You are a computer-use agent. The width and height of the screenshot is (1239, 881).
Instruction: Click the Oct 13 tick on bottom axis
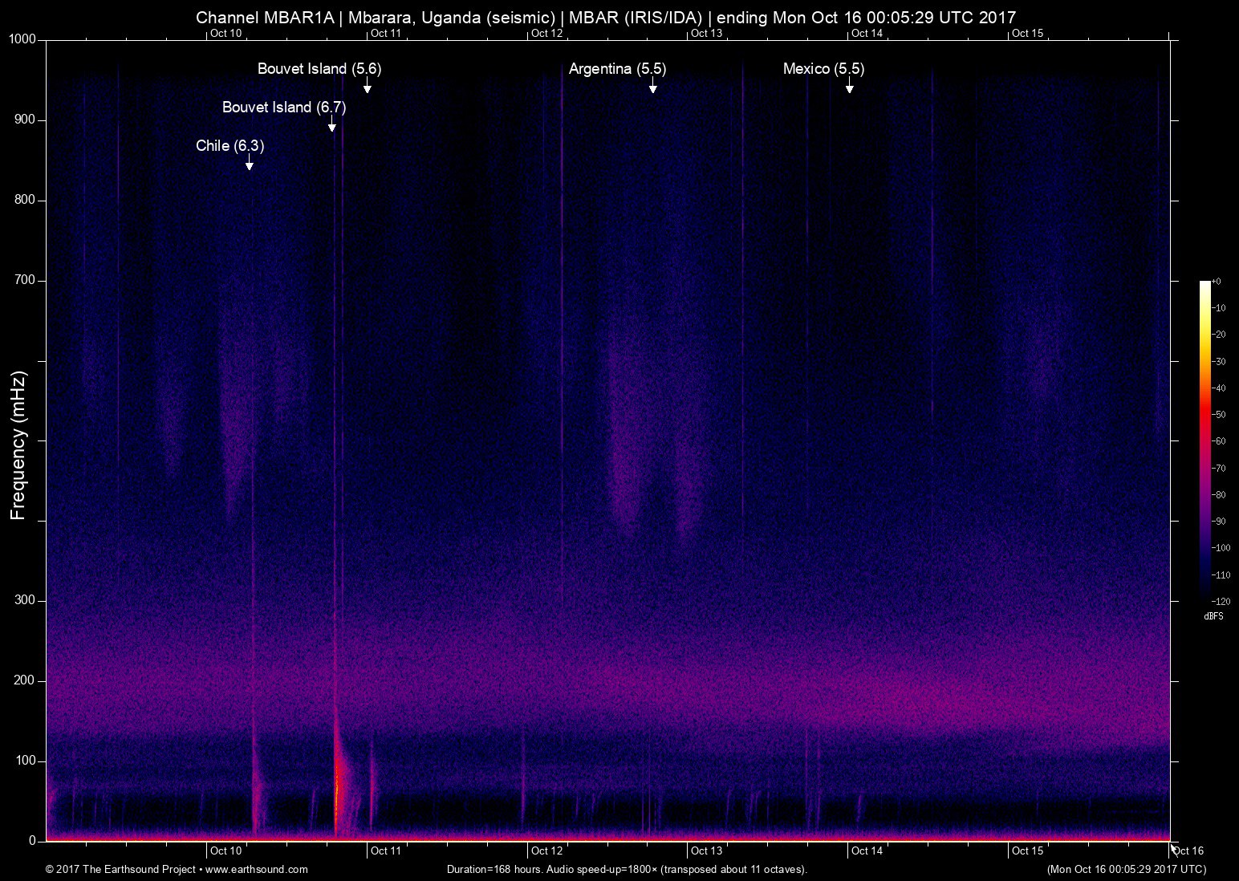(705, 851)
